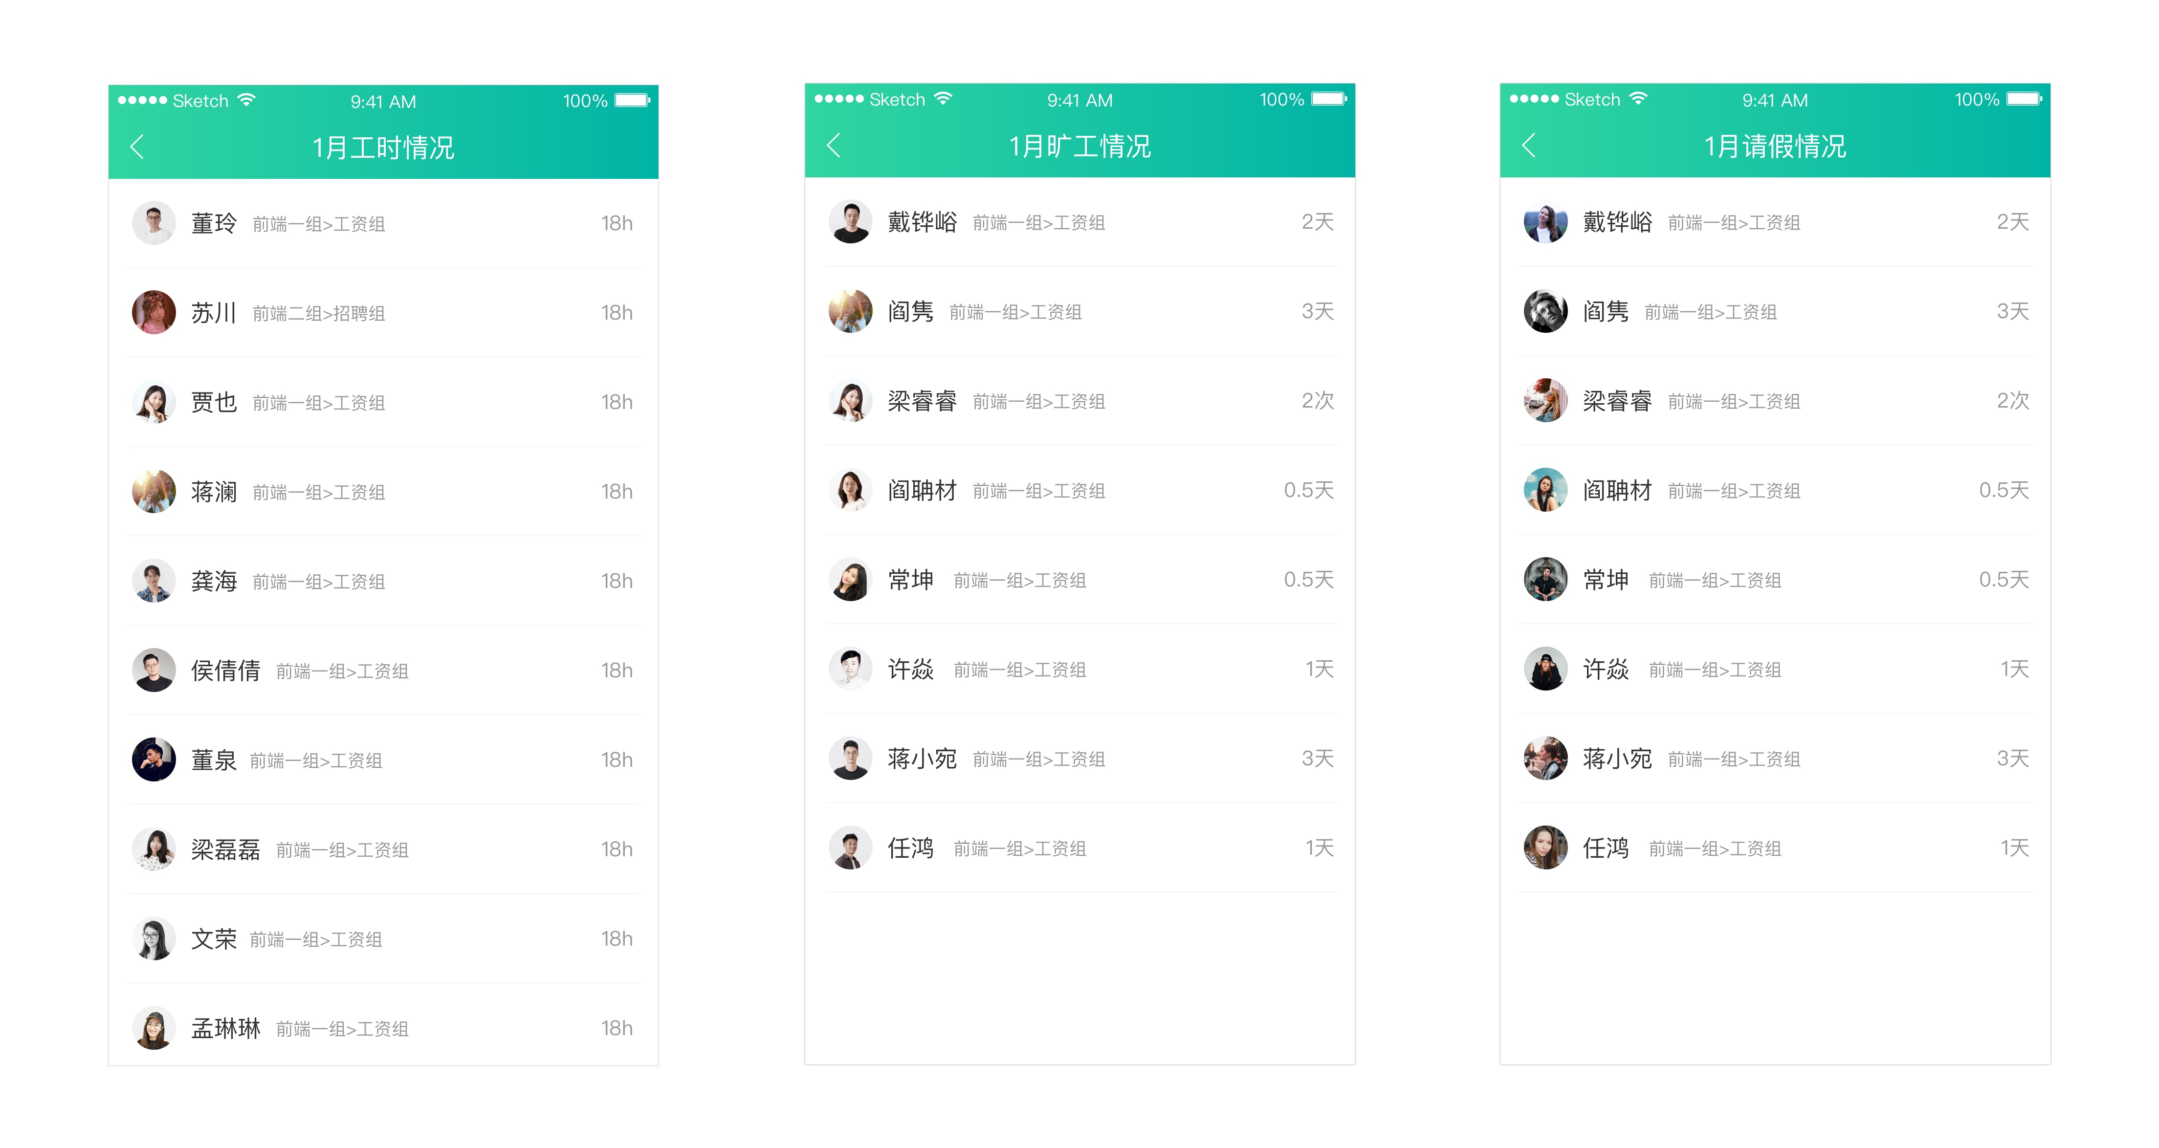Tap Wi-Fi icon on absenteeism screen status bar
The height and width of the screenshot is (1148, 2159).
click(943, 99)
